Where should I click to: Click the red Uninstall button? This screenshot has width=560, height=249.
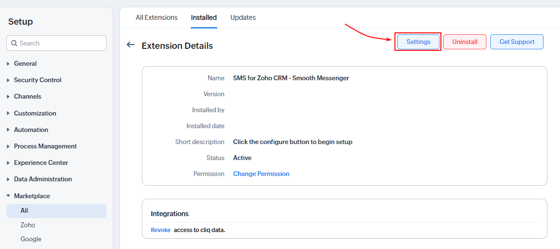(465, 42)
